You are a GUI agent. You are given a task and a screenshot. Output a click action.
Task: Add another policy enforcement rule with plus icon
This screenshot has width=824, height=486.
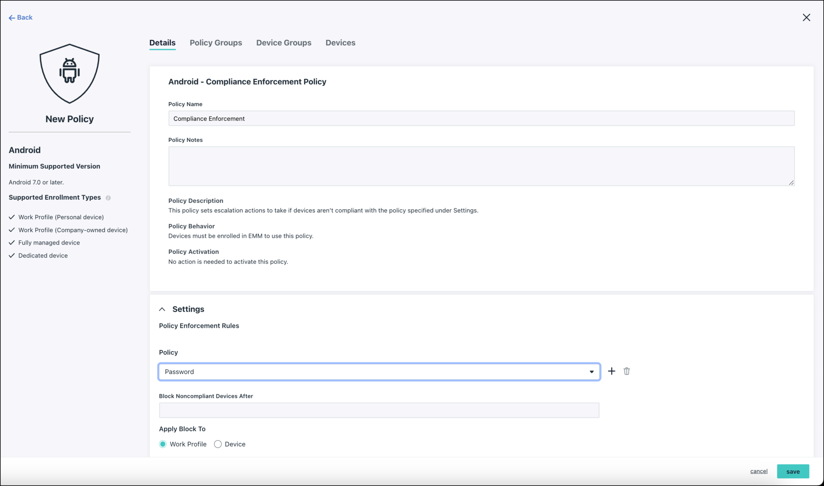click(x=611, y=371)
